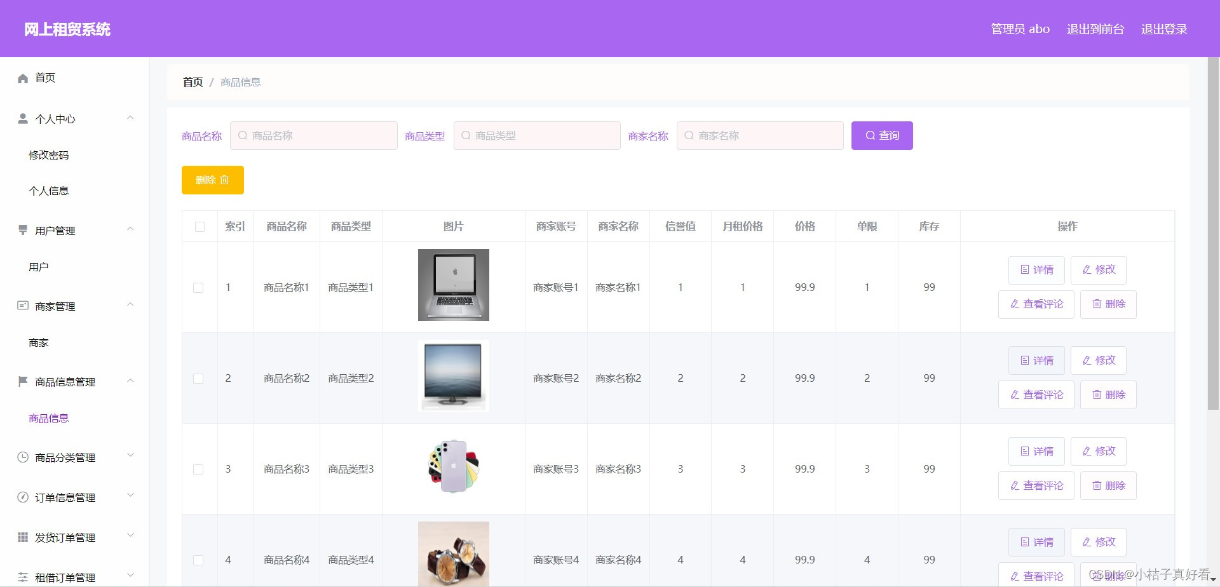Click the 详情 document icon in row 商品名称1
This screenshot has height=587, width=1220.
pos(1025,270)
